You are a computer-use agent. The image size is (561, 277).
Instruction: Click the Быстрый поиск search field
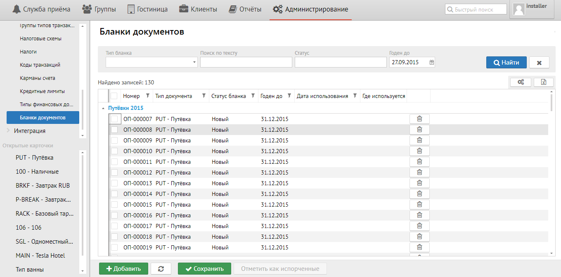click(476, 9)
